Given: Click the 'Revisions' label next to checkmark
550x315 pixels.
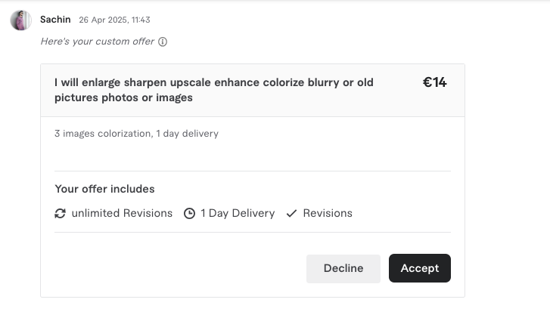Looking at the screenshot, I should 328,214.
